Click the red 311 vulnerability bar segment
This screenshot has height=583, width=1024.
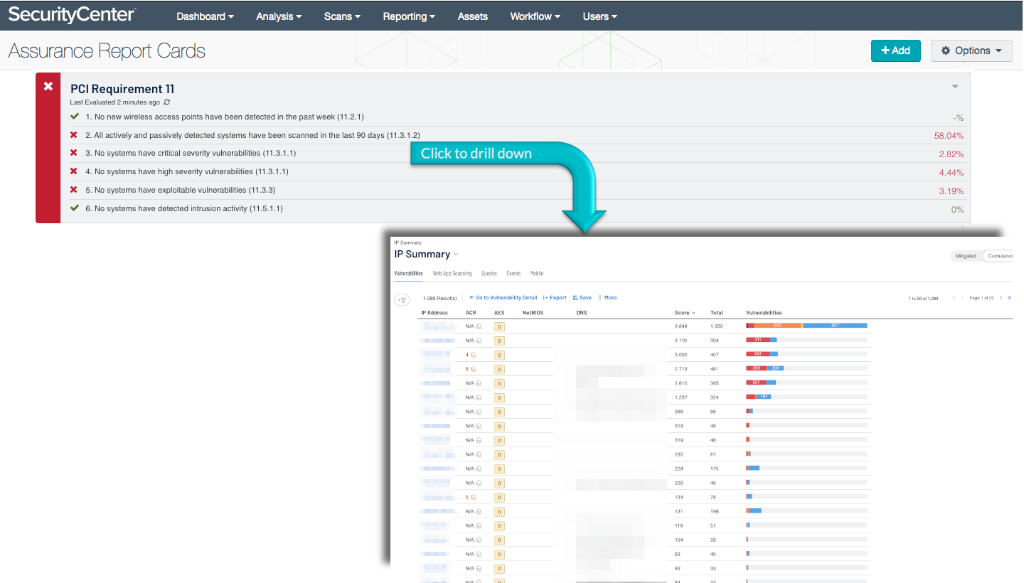[x=758, y=340]
